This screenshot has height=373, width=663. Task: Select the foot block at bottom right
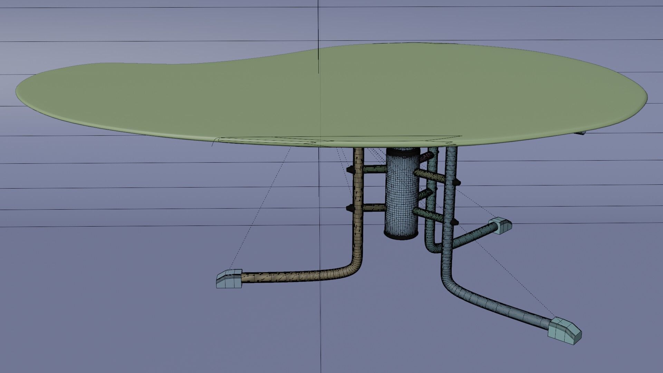coord(565,331)
